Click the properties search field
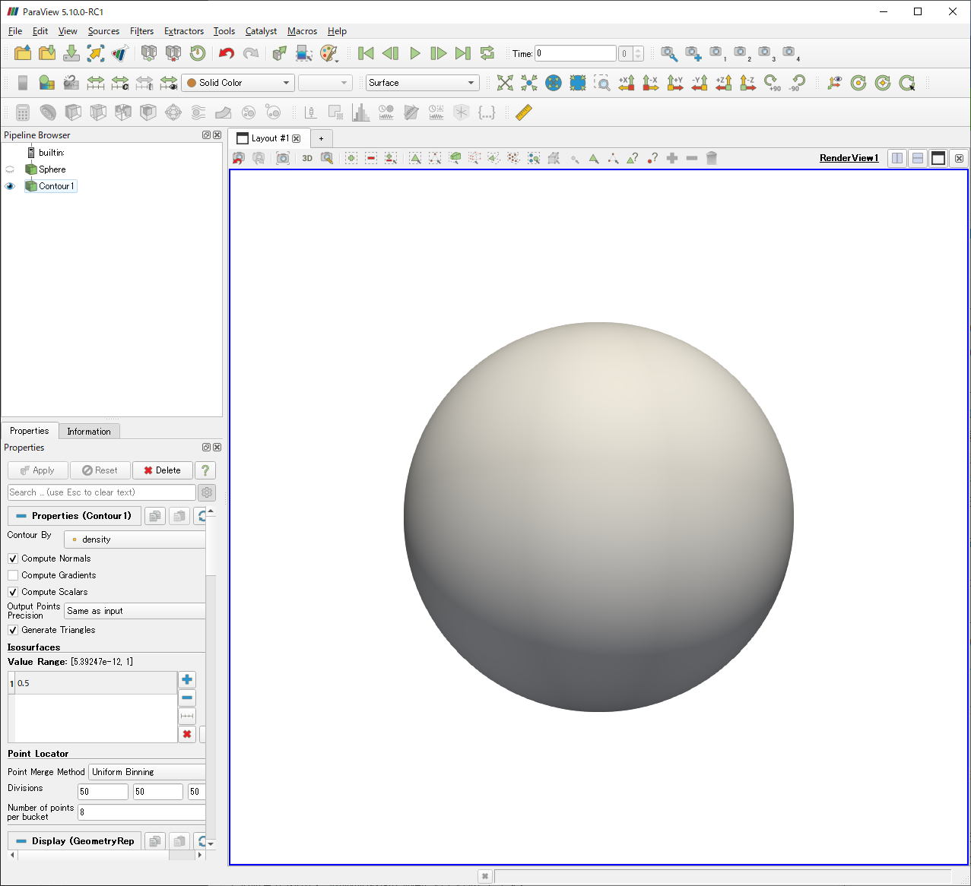 (x=101, y=492)
